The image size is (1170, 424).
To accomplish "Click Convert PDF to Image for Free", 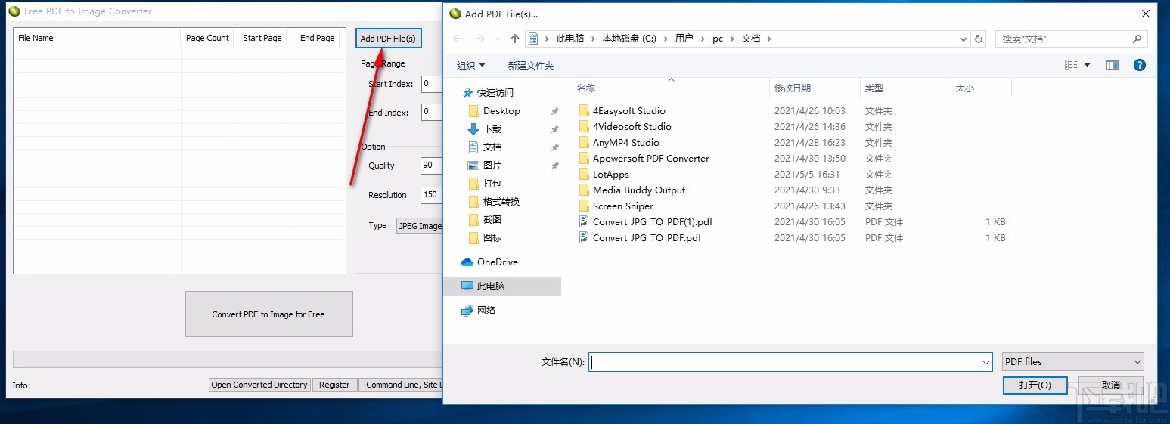I will pos(268,314).
